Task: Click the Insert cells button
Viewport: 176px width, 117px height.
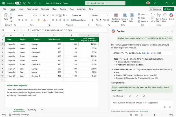Action: point(141,14)
